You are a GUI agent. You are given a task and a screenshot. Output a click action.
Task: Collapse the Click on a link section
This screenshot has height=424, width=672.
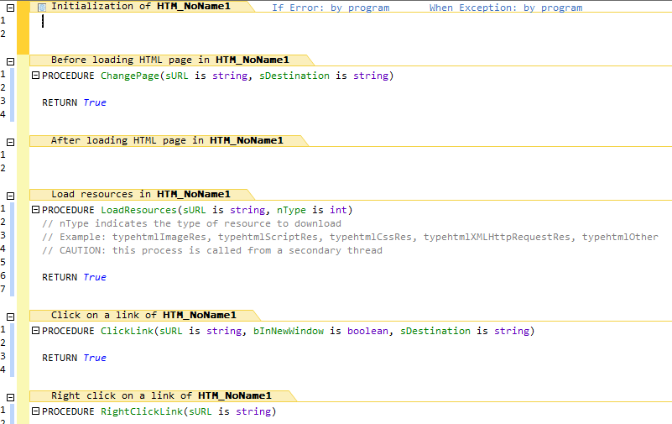[10, 317]
